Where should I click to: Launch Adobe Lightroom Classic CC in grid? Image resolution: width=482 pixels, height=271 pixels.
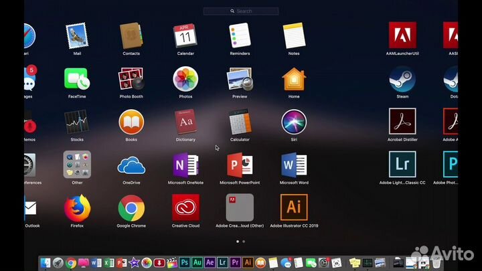(402, 165)
